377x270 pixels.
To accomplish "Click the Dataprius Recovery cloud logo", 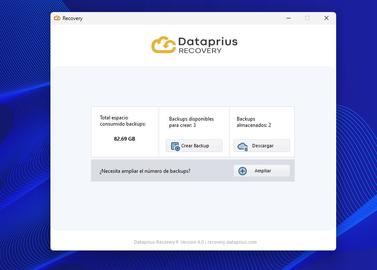I will click(164, 45).
